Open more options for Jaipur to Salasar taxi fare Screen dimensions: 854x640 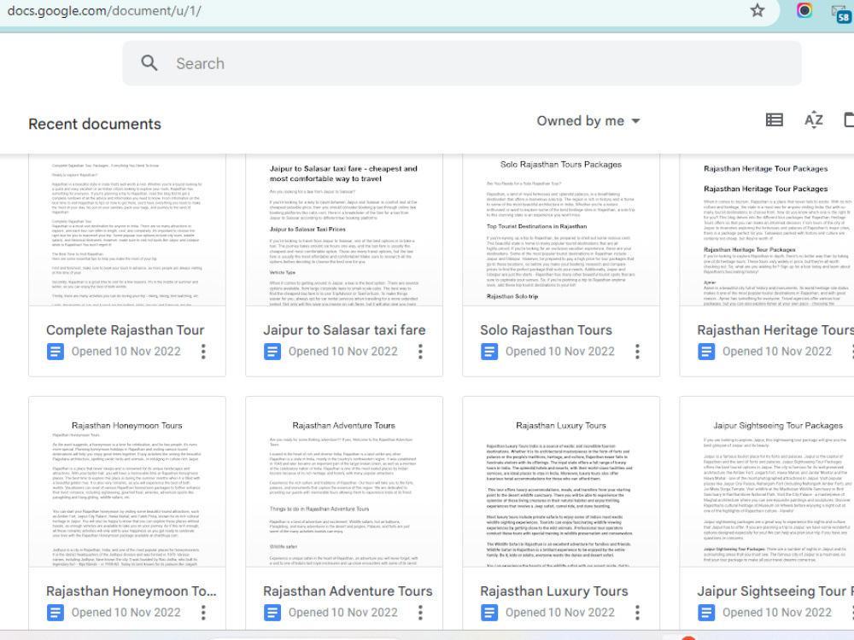pos(420,352)
